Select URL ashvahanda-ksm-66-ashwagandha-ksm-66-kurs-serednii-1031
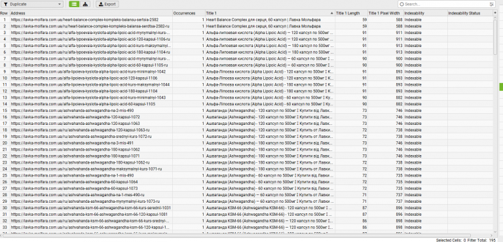This screenshot has width=503, height=242. coord(91,208)
